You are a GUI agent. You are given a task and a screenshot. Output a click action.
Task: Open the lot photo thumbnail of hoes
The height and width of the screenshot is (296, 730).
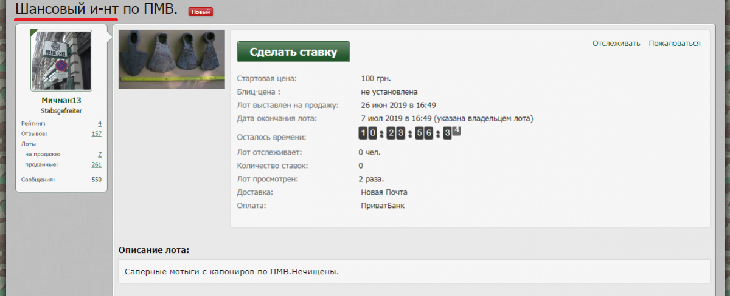click(172, 59)
